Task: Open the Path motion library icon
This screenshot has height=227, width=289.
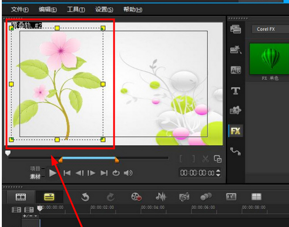Action: click(x=236, y=151)
